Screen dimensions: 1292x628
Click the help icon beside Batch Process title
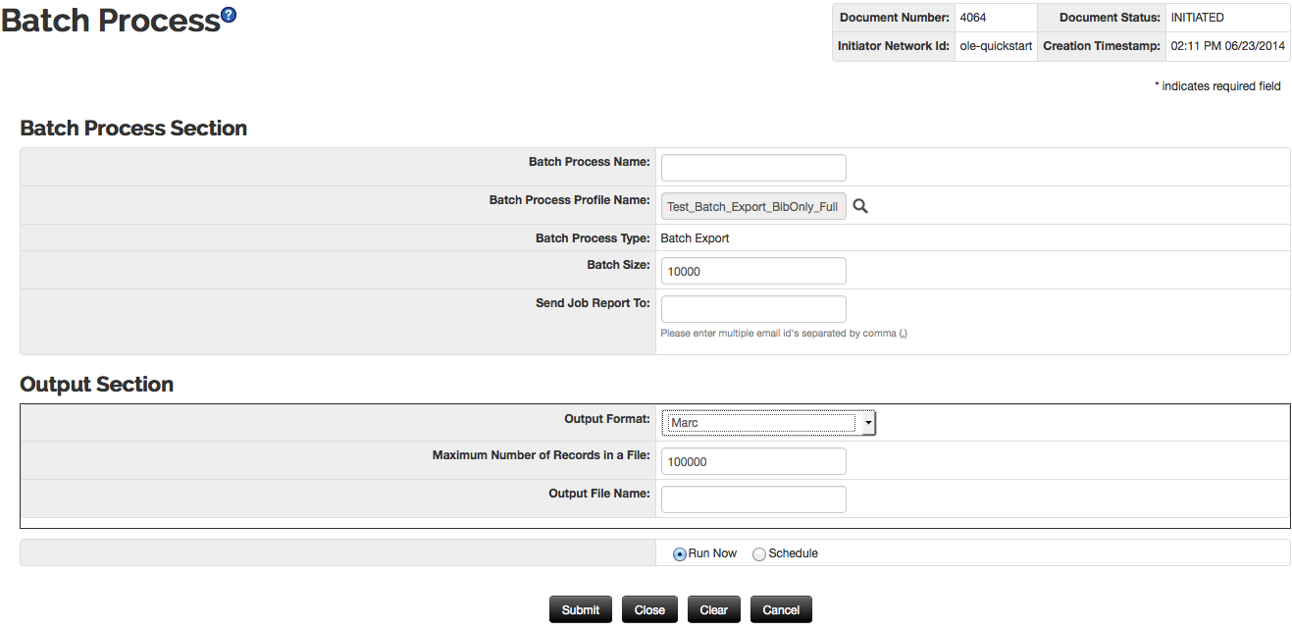tap(229, 15)
